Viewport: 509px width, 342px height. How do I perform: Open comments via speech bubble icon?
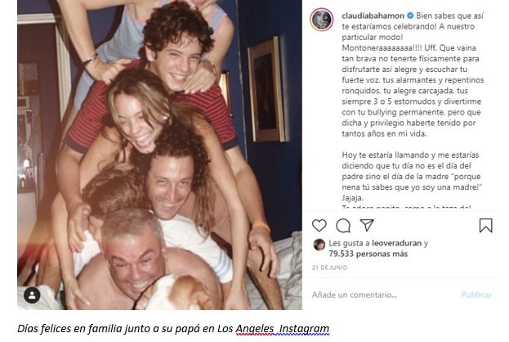pyautogui.click(x=343, y=226)
